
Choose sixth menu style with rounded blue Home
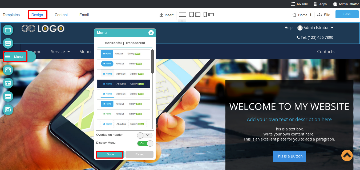pyautogui.click(x=124, y=104)
